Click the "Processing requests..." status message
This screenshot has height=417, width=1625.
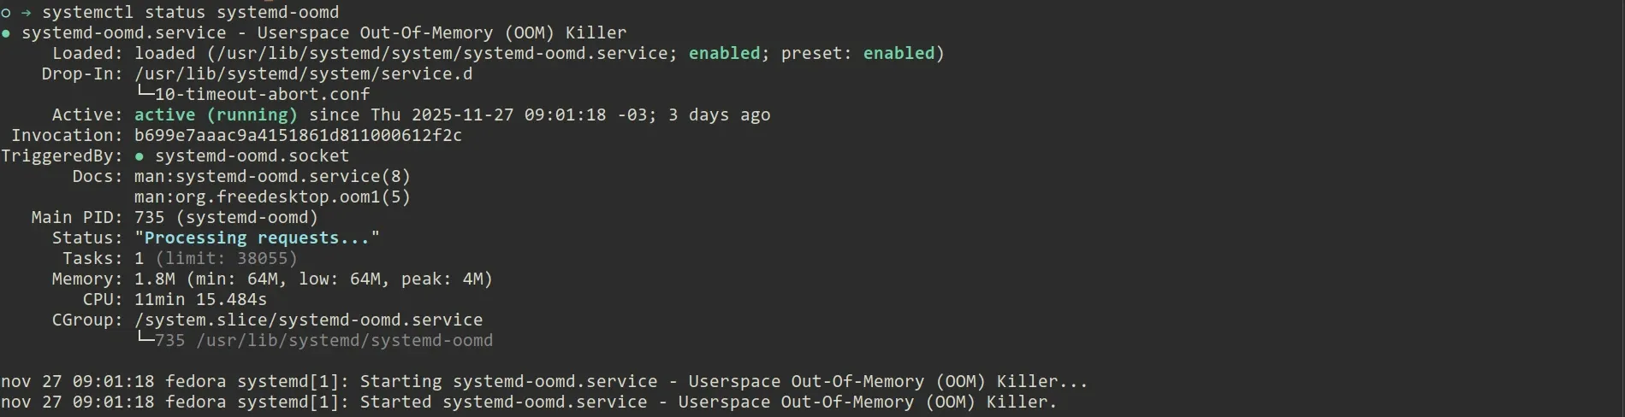(257, 238)
